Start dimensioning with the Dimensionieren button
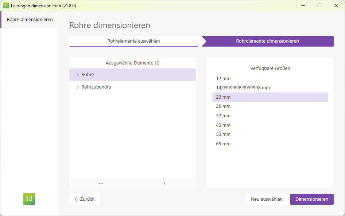 click(x=312, y=199)
